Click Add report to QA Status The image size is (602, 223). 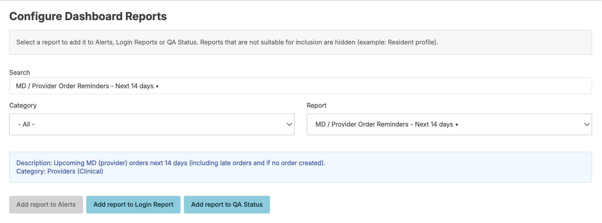coord(227,204)
